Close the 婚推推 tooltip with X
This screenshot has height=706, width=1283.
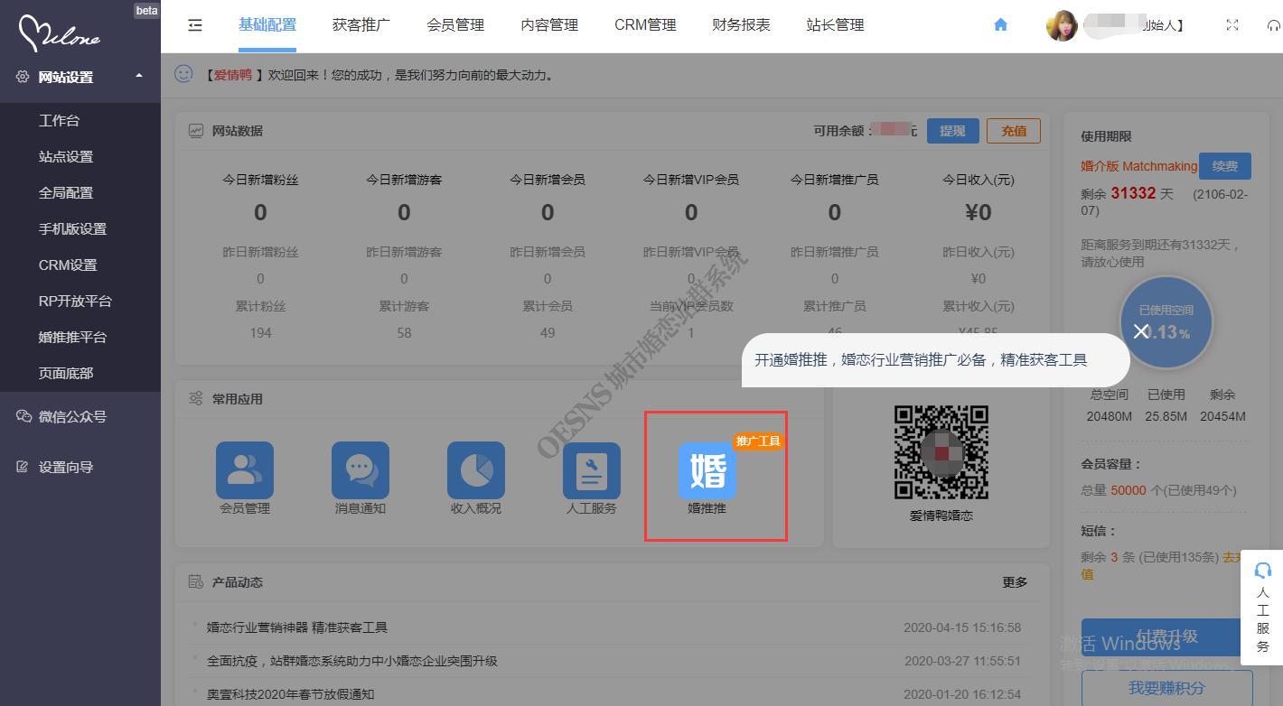(x=1141, y=331)
